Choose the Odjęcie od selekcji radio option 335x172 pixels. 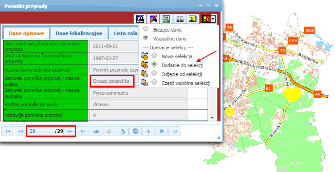(x=154, y=73)
